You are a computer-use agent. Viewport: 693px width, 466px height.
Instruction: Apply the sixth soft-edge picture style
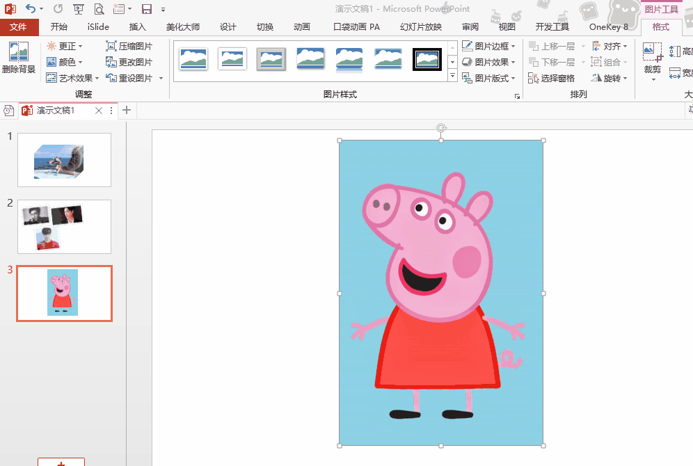[x=388, y=59]
